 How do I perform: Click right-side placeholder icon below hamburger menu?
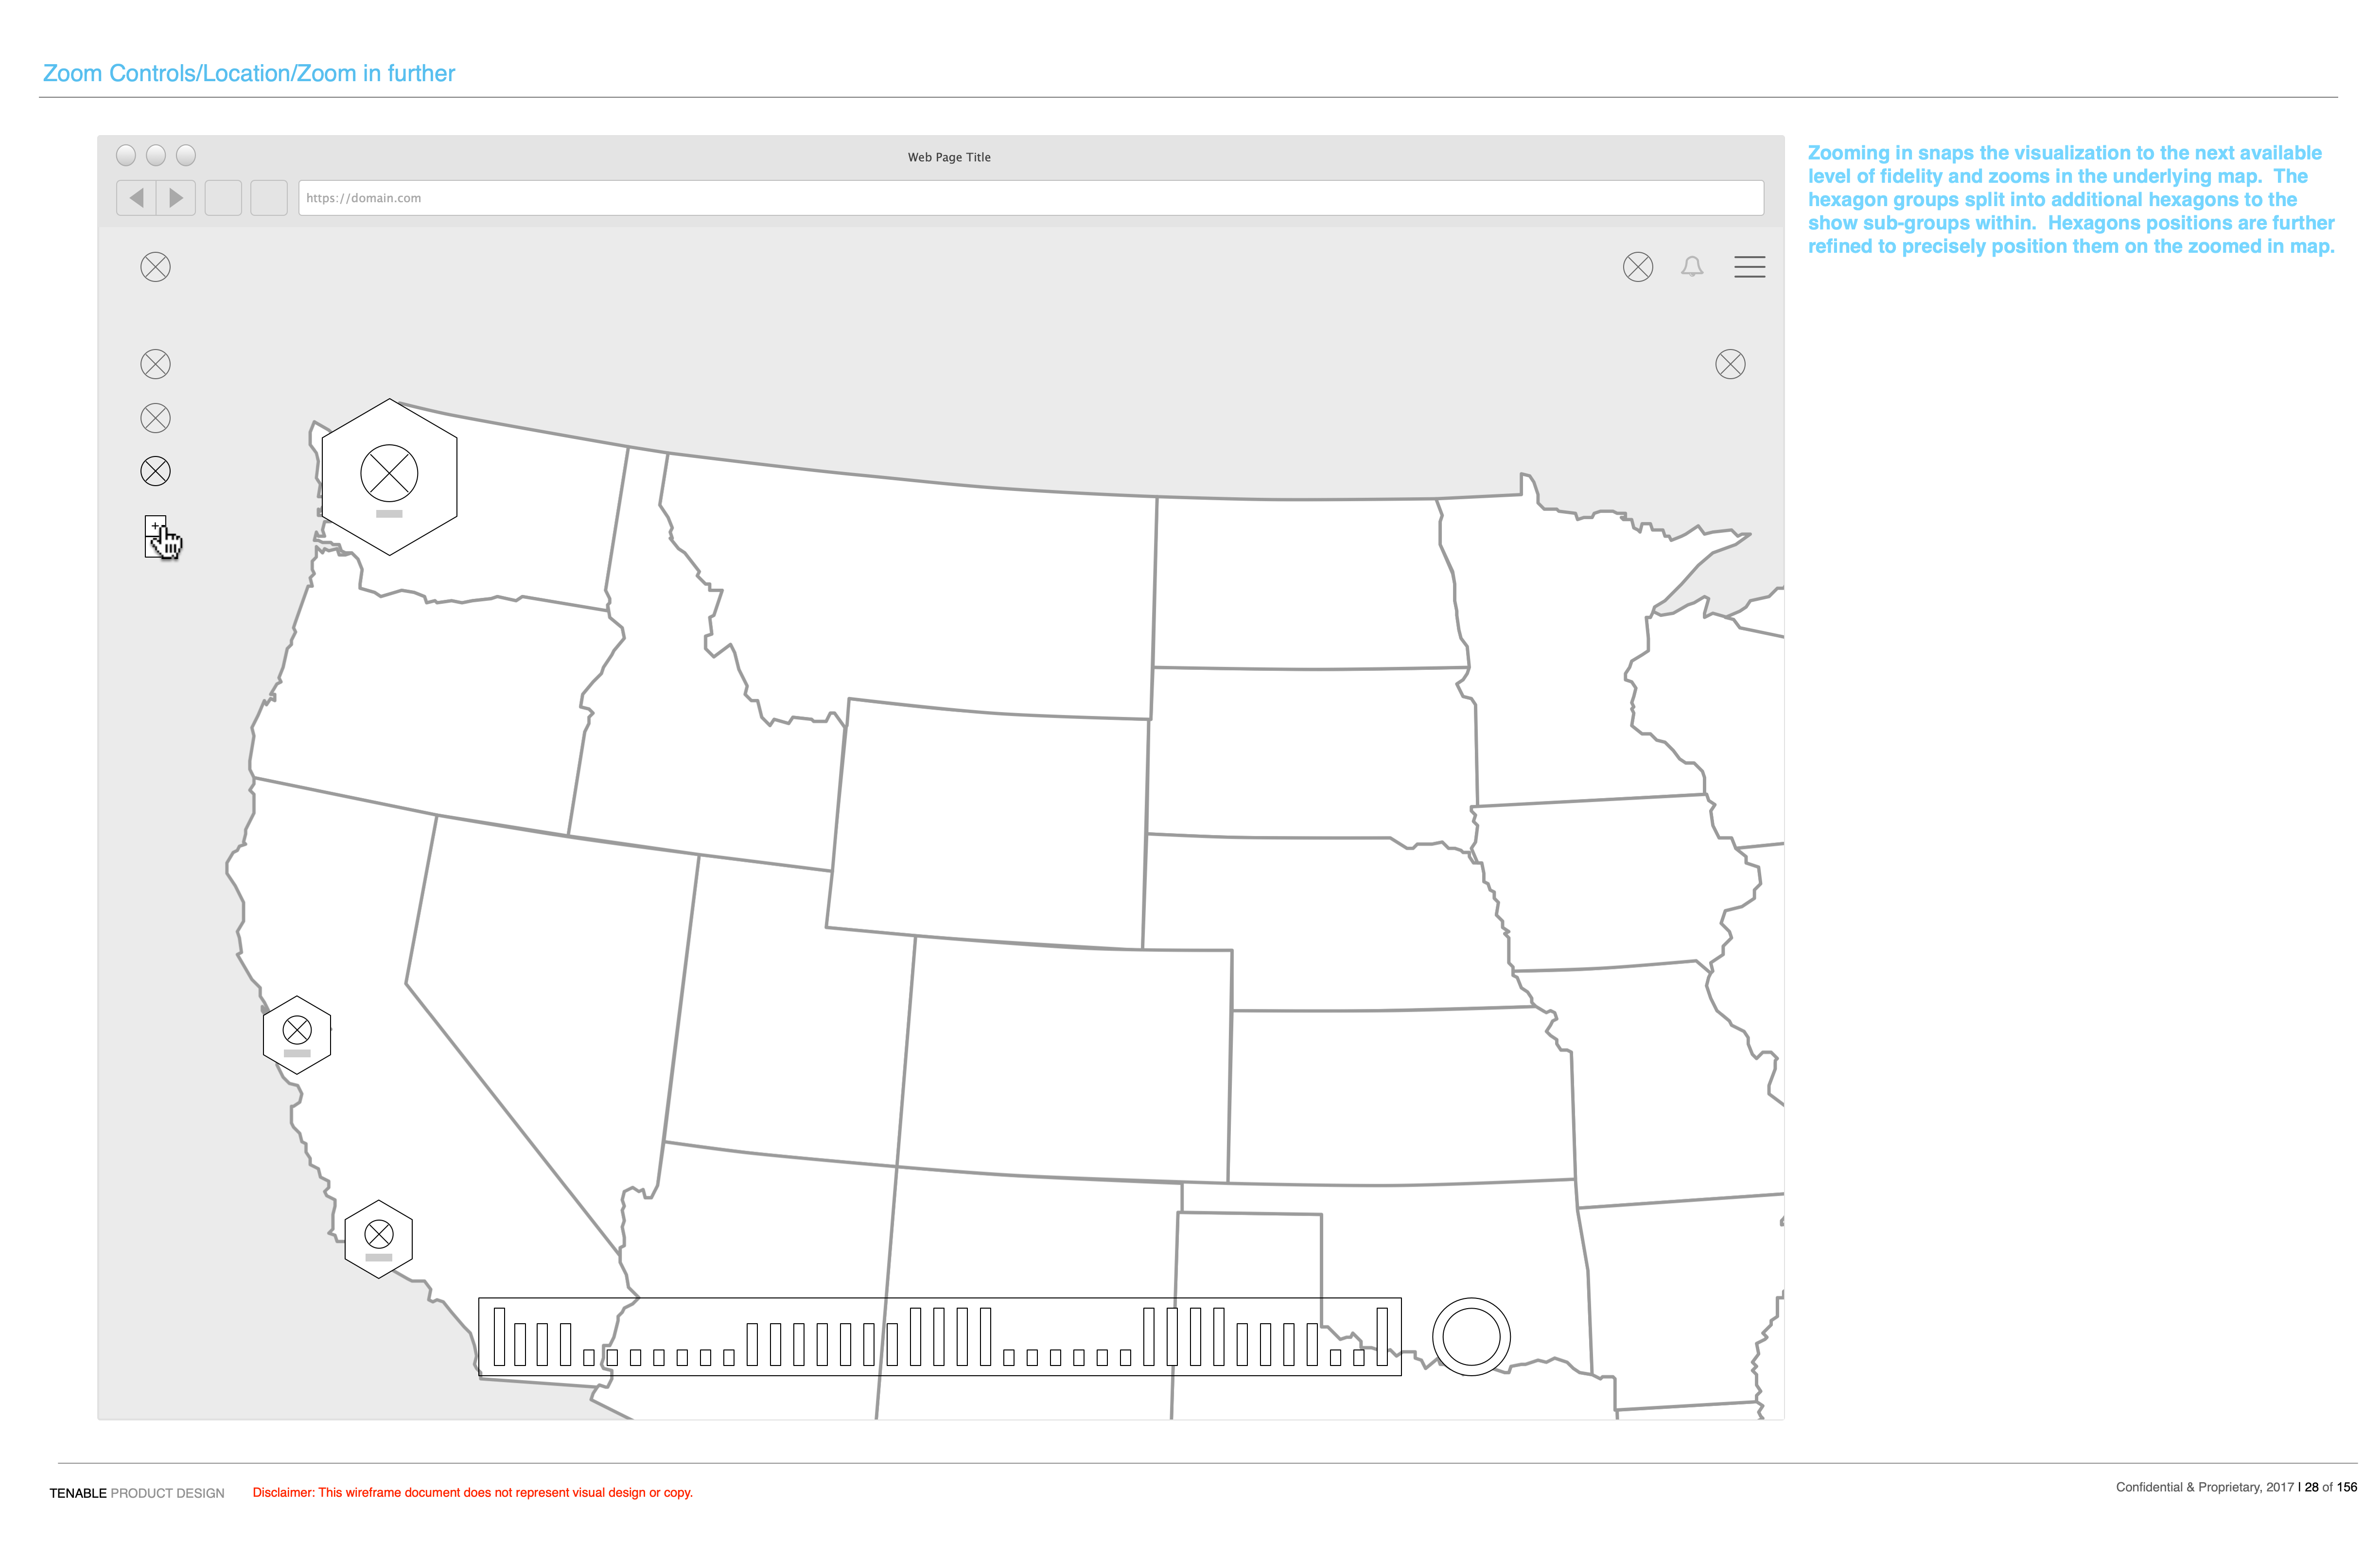tap(1730, 364)
